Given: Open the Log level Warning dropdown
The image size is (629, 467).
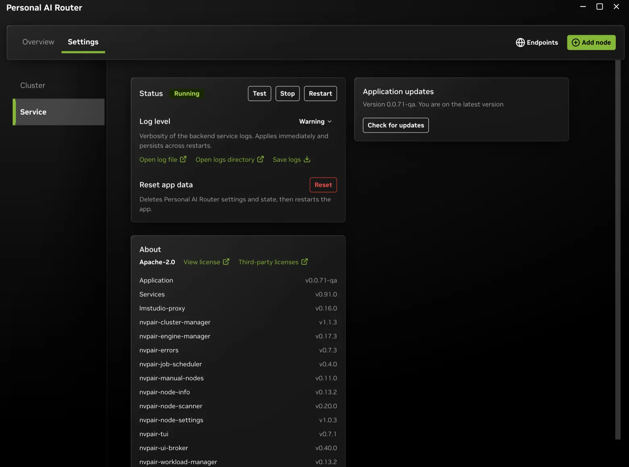Looking at the screenshot, I should tap(315, 121).
